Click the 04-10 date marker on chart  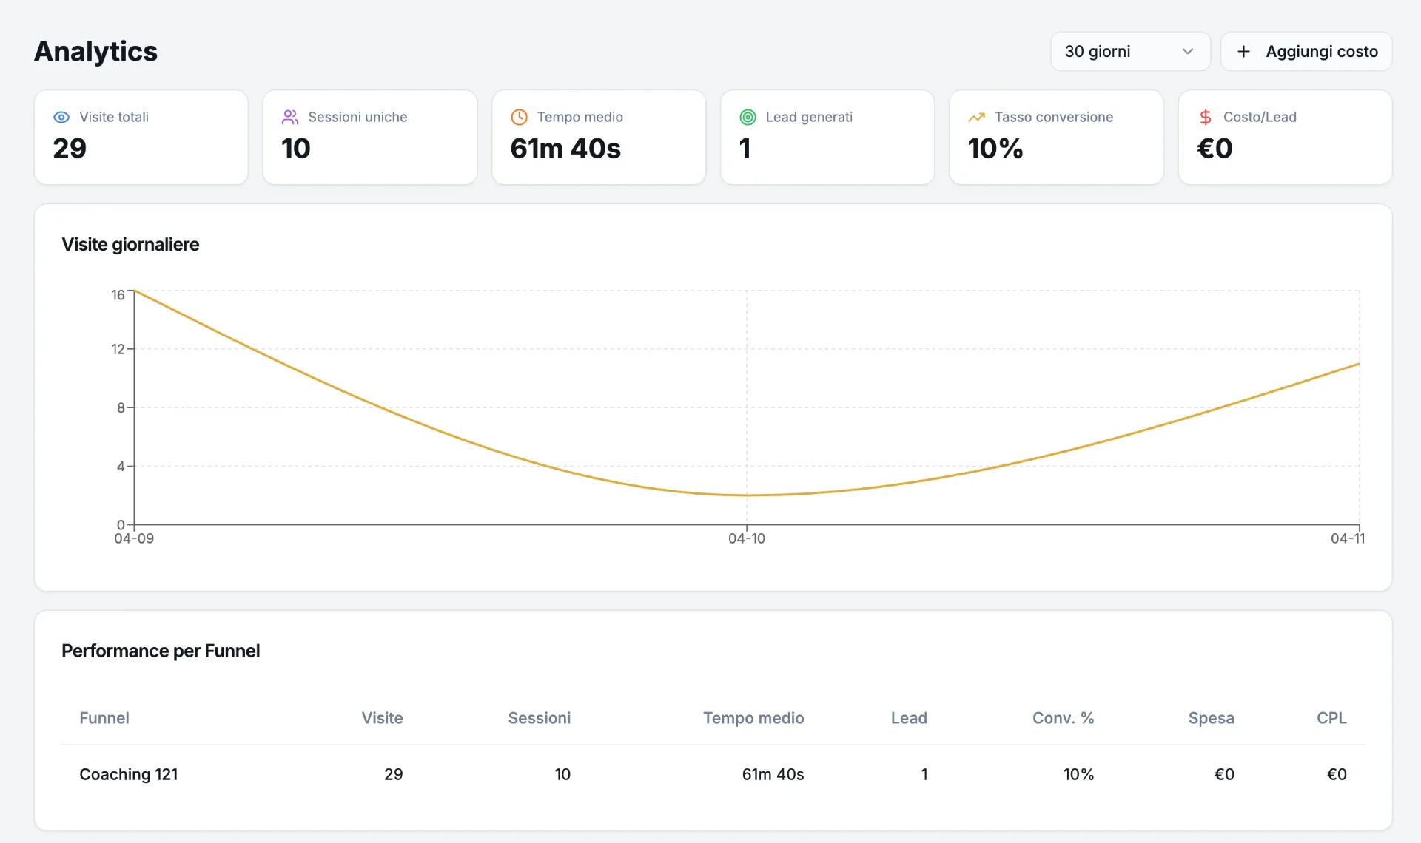coord(747,538)
